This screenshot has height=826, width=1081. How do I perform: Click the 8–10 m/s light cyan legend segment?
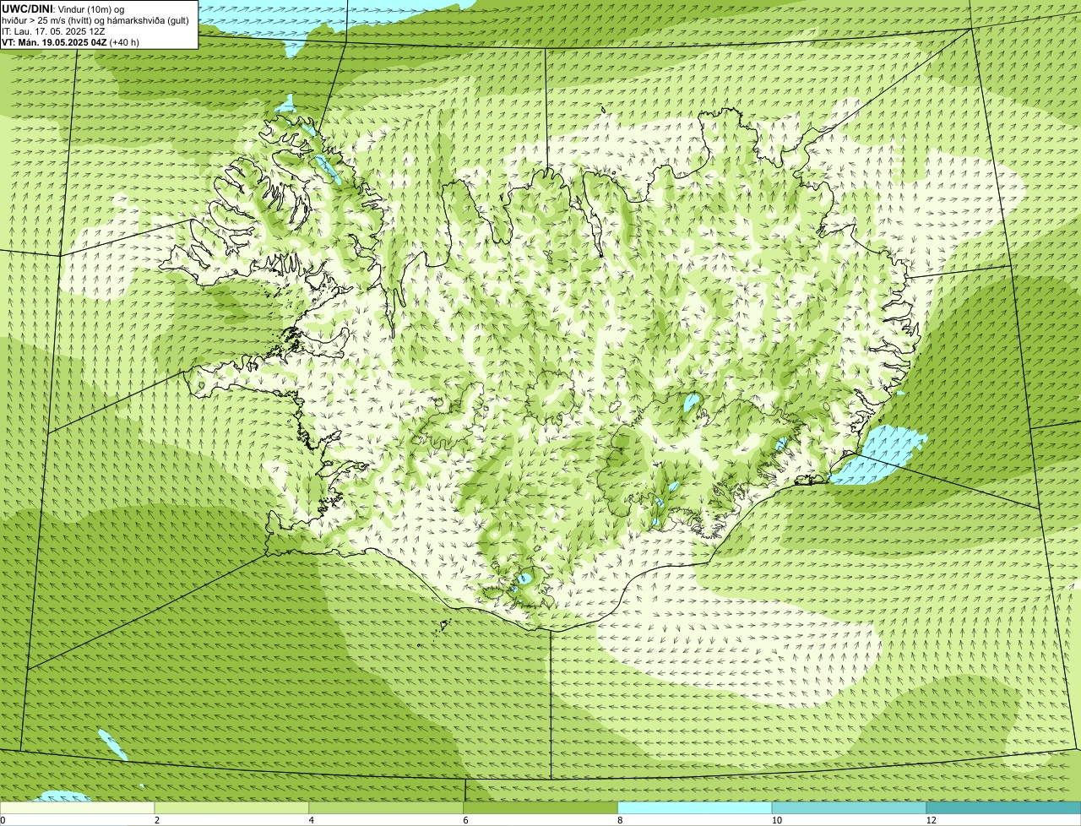[695, 807]
